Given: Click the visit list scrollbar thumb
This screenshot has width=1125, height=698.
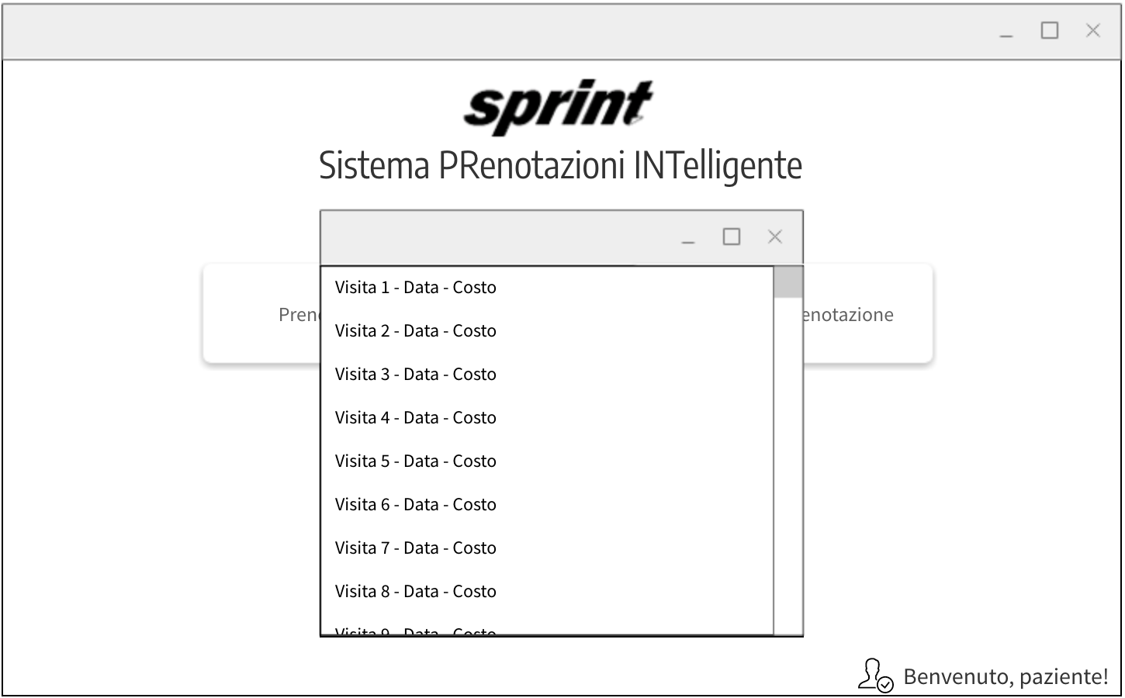Looking at the screenshot, I should click(788, 282).
